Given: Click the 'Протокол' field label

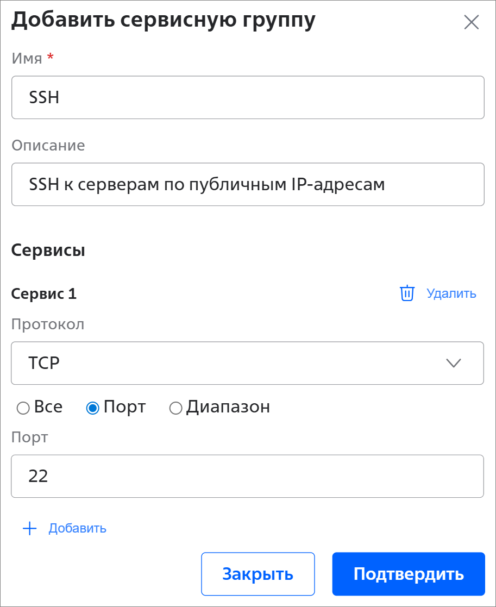Looking at the screenshot, I should click(x=48, y=325).
